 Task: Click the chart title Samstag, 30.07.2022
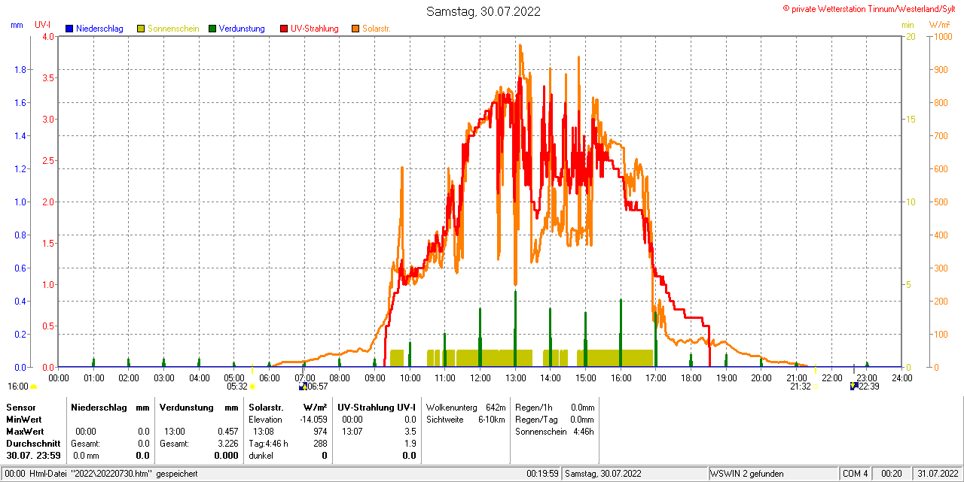click(483, 11)
